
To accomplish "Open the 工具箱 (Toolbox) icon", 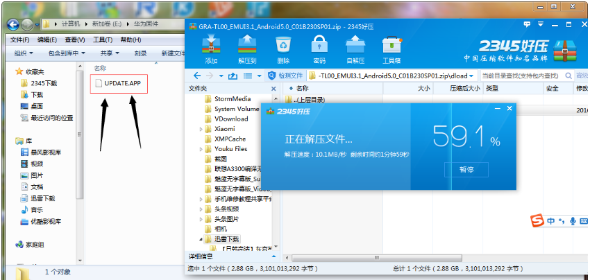I will pos(391,49).
